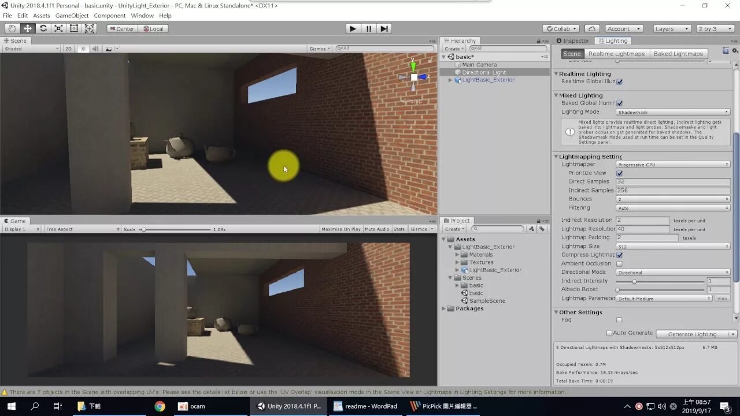Open Directional Mode dropdown
The width and height of the screenshot is (740, 416).
(673, 272)
